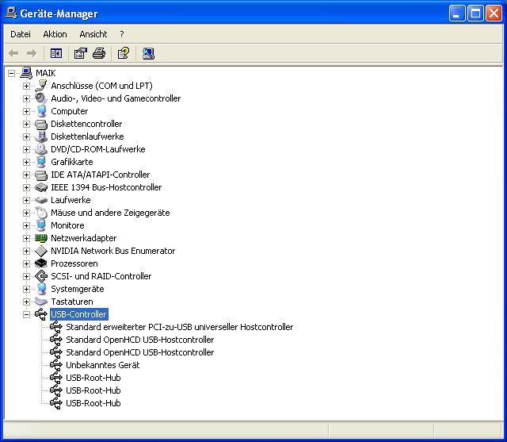This screenshot has width=507, height=442.
Task: Click the Geräte-Manager title bar icon
Action: 11,13
